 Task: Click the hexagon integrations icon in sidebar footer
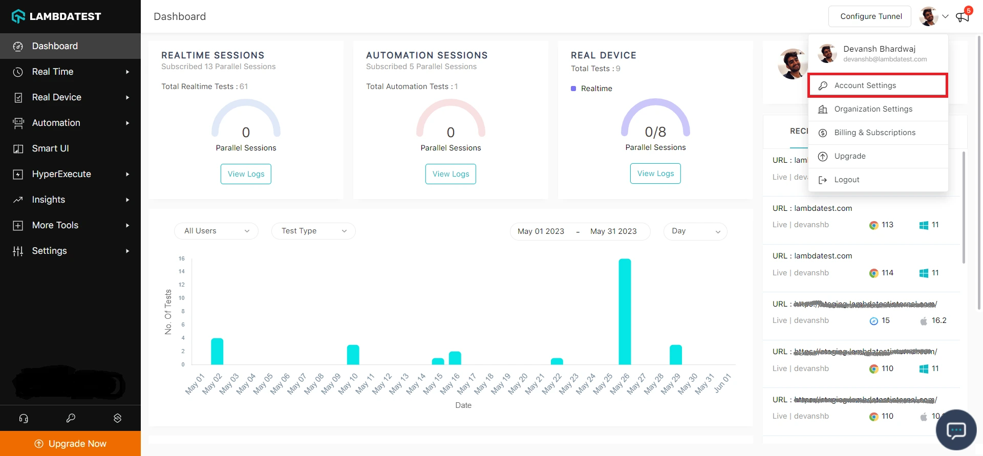117,418
